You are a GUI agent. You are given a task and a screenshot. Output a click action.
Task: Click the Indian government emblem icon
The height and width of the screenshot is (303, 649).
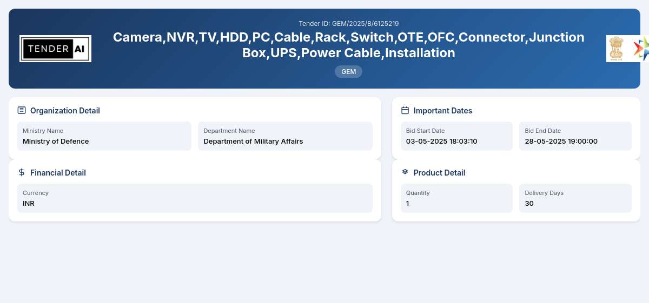point(616,49)
